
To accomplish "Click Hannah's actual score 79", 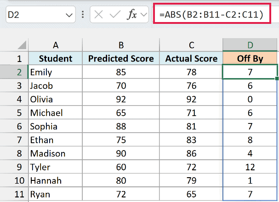I will tap(191, 180).
